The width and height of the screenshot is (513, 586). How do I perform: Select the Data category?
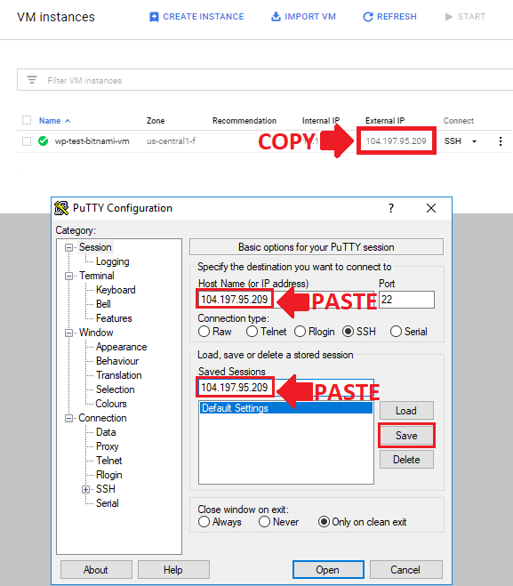[106, 432]
